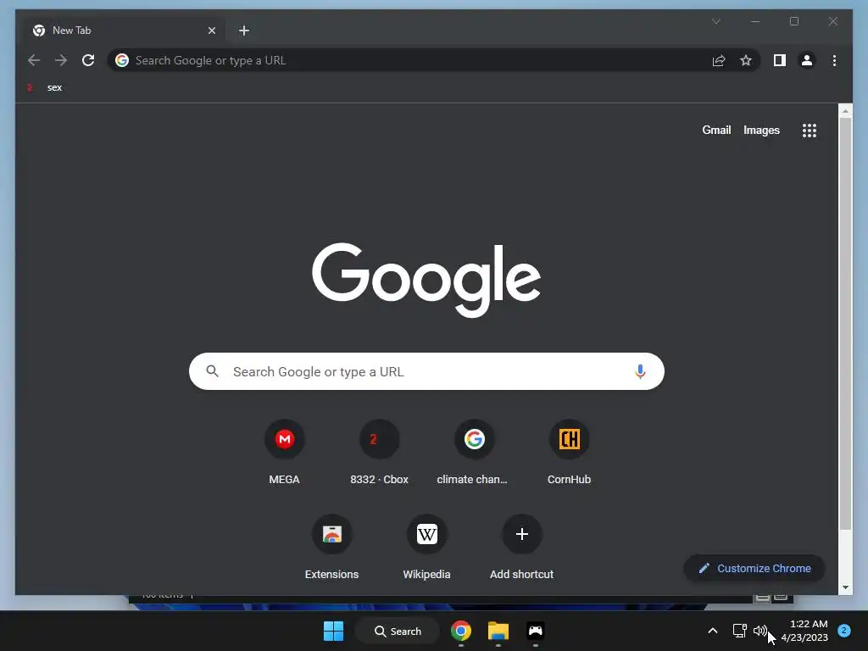This screenshot has width=868, height=651.
Task: Select the New Tab tab
Action: pos(125,31)
